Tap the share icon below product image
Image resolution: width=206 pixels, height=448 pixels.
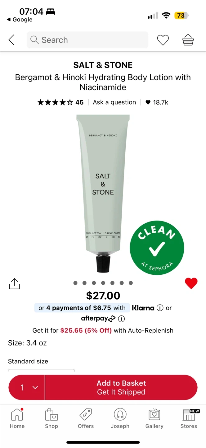pos(14,283)
